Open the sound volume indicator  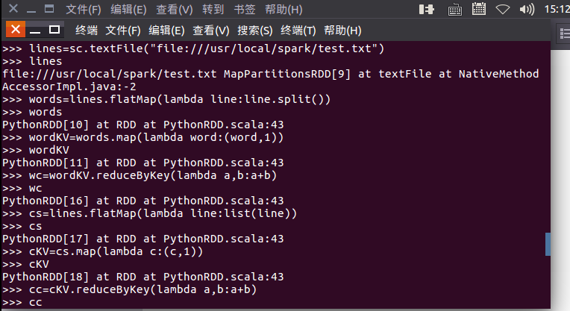[x=527, y=10]
